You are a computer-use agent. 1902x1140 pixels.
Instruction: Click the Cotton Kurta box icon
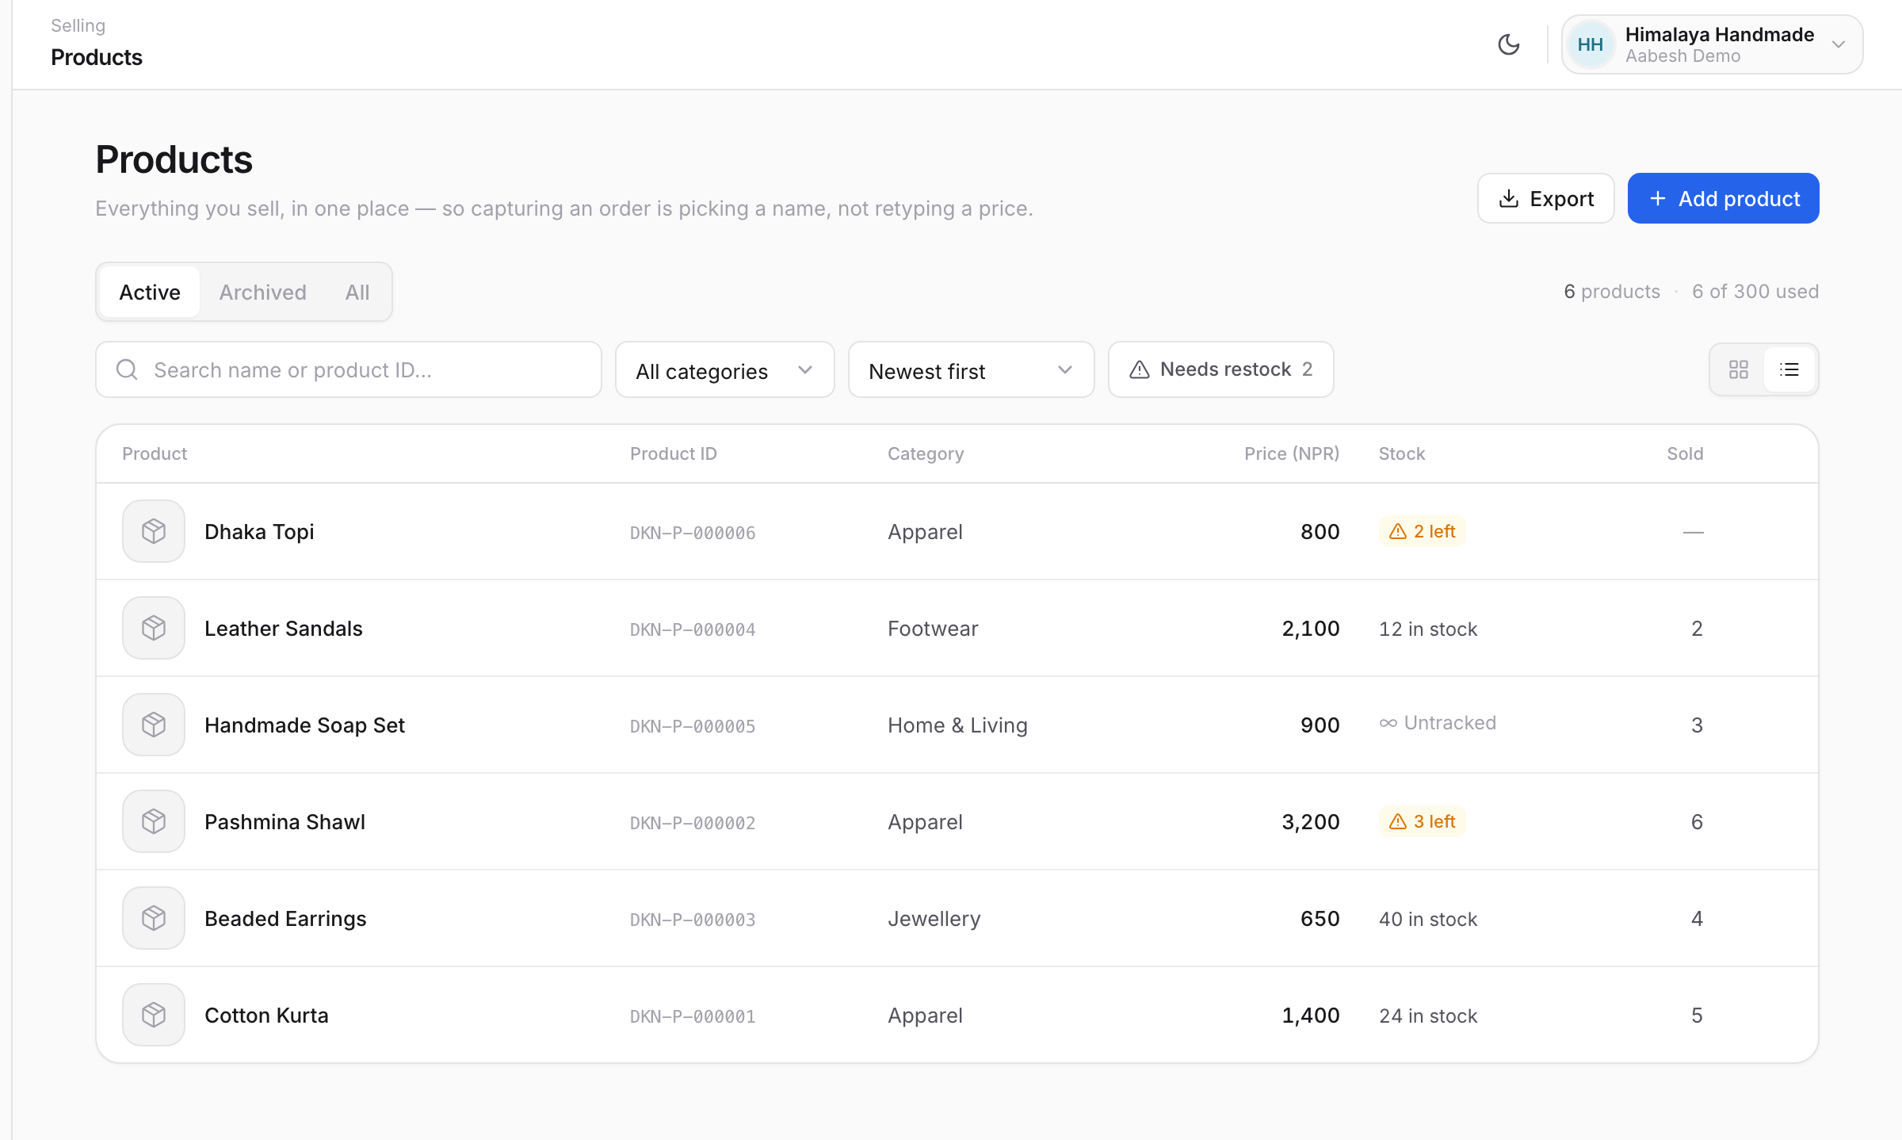pyautogui.click(x=154, y=1015)
